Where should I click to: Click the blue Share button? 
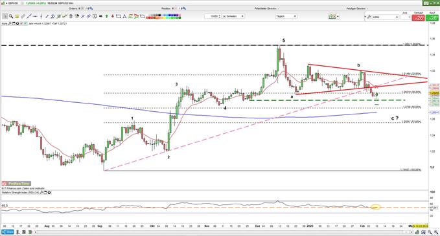tap(8, 232)
